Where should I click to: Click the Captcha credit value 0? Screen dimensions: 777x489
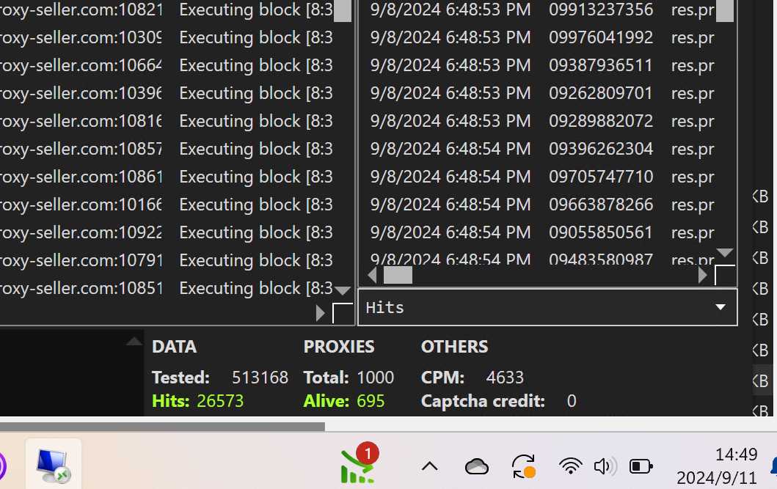click(x=572, y=401)
